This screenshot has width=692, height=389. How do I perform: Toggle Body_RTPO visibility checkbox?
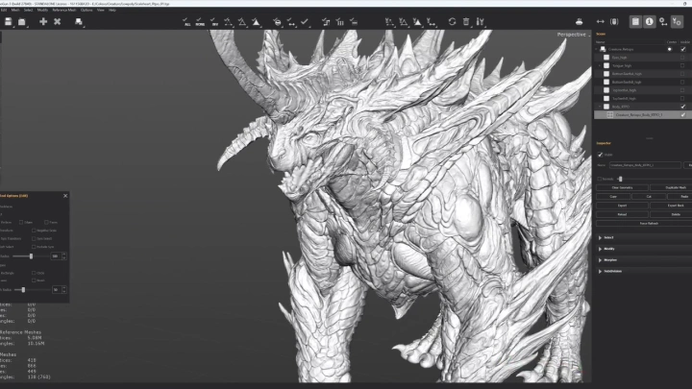tap(683, 107)
